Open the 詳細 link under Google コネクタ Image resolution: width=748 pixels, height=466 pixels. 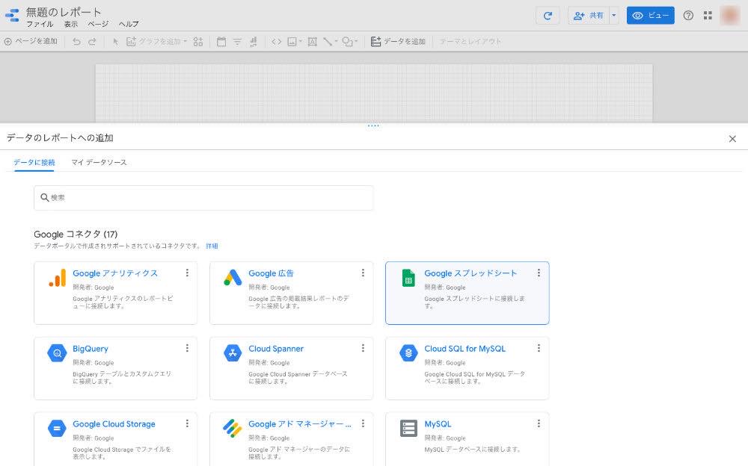[212, 246]
